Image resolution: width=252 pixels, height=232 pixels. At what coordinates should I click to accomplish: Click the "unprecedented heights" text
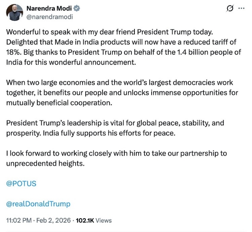pyautogui.click(x=45, y=163)
